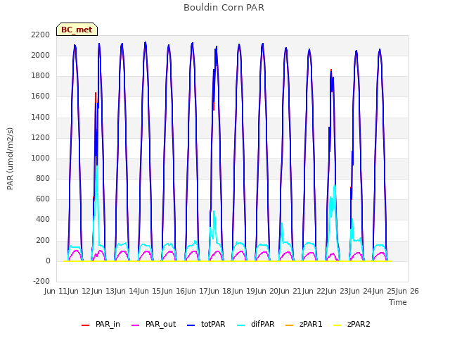
Task: Click the chart title Bouldin Corn PAR
Action: [x=224, y=8]
